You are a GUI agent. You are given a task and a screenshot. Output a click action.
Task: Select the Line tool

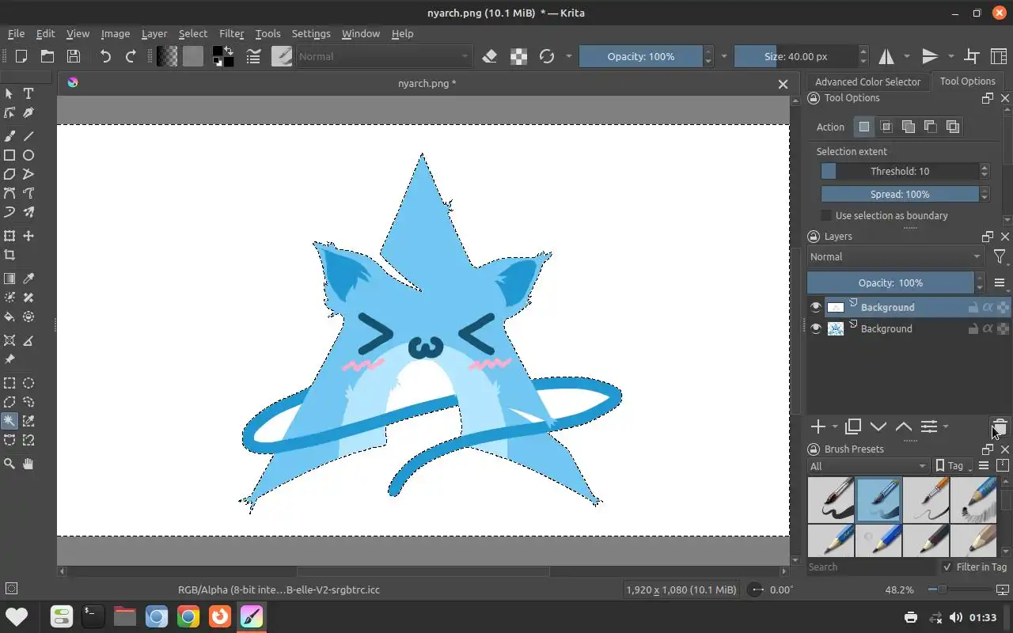click(x=28, y=136)
